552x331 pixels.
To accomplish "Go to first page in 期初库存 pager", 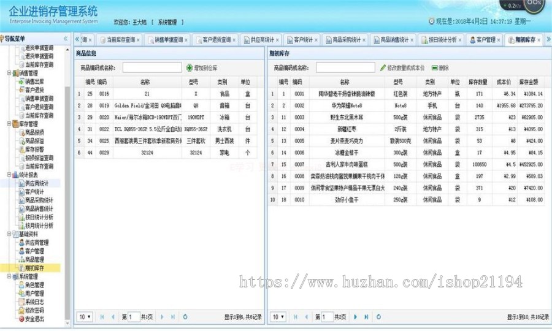I will (296, 317).
